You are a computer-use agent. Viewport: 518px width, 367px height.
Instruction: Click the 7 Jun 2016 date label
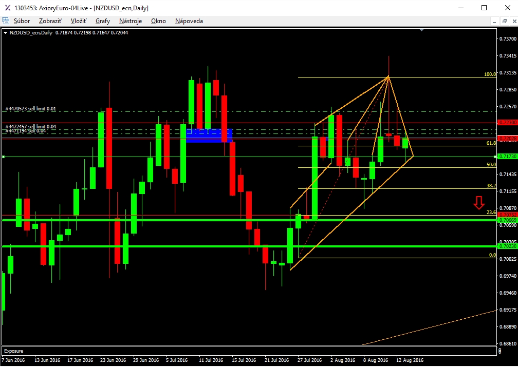[x=14, y=360]
